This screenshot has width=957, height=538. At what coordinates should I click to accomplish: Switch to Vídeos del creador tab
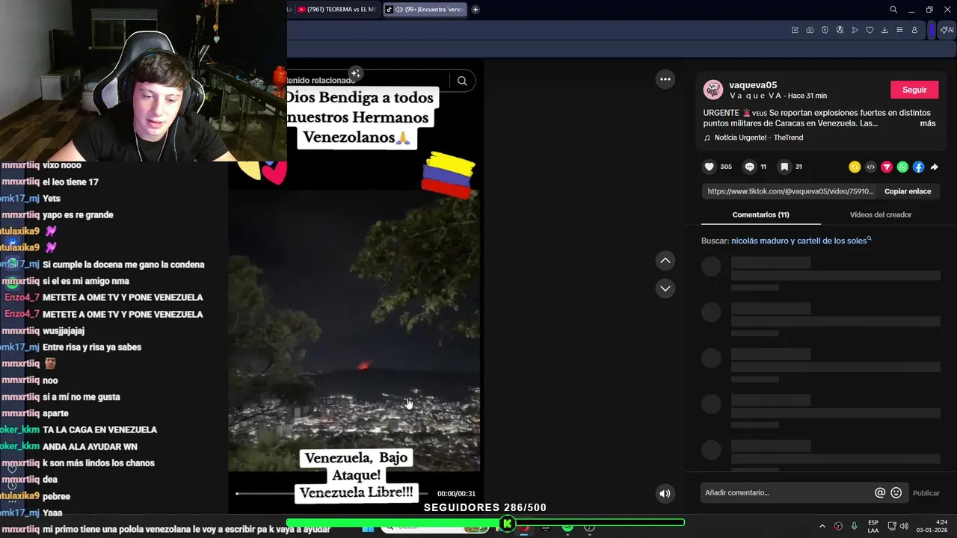[x=880, y=214]
